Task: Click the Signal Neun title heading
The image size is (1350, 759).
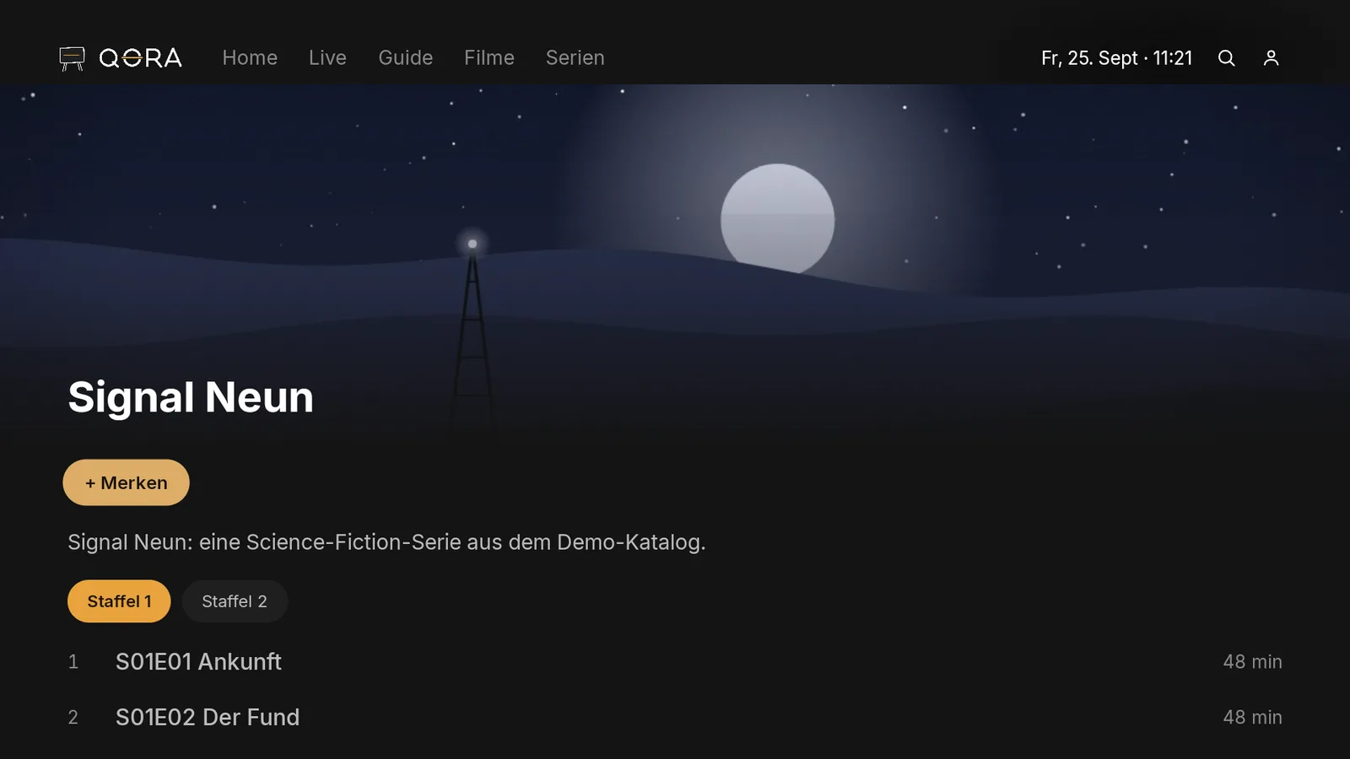Action: pos(191,397)
